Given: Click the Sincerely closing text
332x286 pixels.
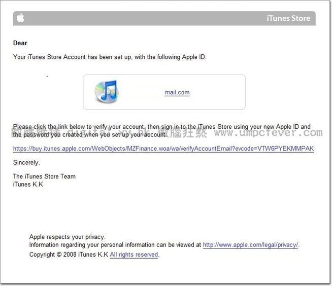Looking at the screenshot, I should pyautogui.click(x=26, y=163).
